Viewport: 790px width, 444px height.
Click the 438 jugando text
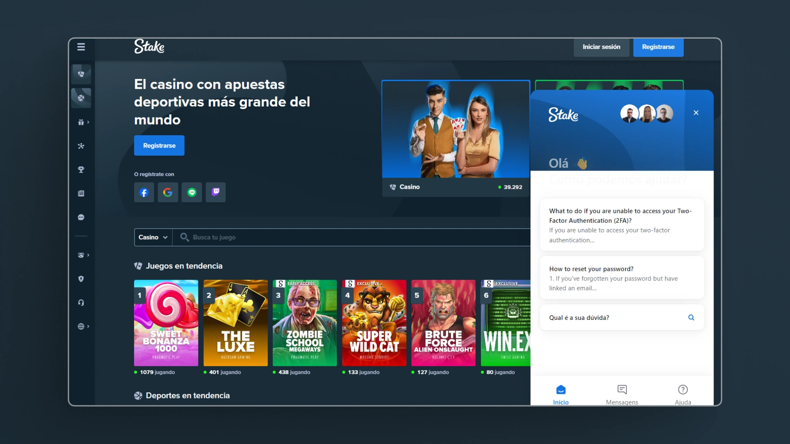pos(294,372)
